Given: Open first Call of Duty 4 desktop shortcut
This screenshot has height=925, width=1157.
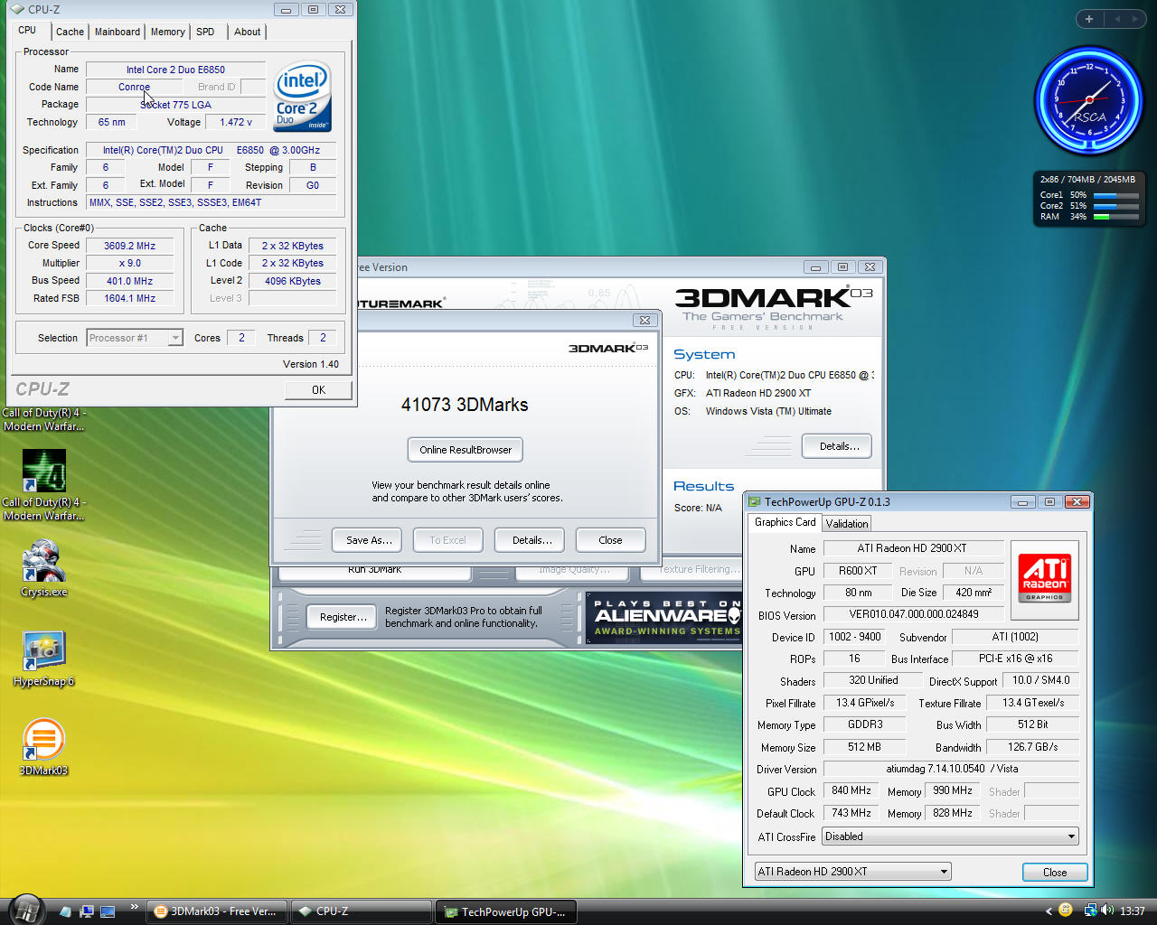Looking at the screenshot, I should point(43,419).
